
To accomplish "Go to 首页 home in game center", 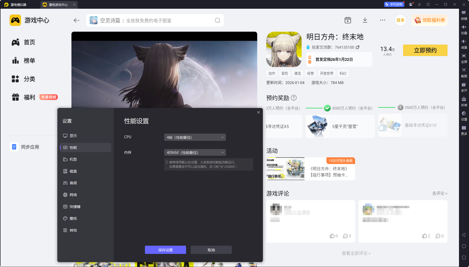I will click(x=24, y=42).
